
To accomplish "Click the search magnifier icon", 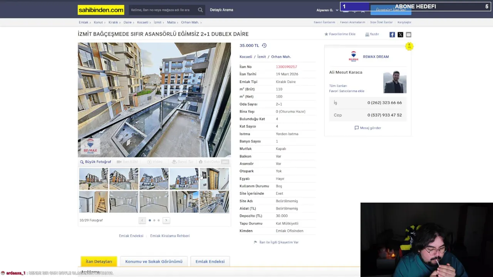I will pyautogui.click(x=200, y=10).
